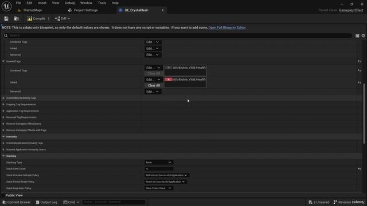Click the Compile icon
The image size is (367, 206).
click(x=30, y=19)
